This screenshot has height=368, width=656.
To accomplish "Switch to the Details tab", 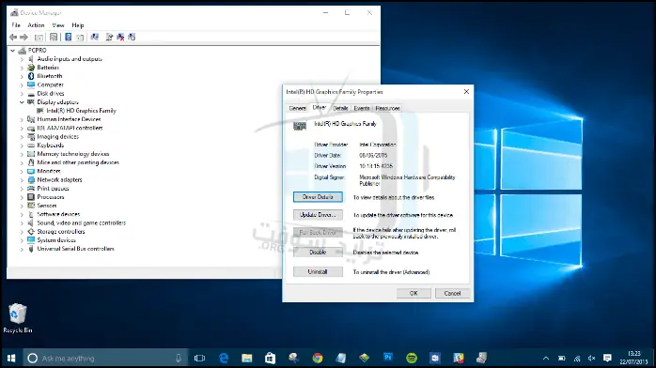I will pyautogui.click(x=340, y=108).
